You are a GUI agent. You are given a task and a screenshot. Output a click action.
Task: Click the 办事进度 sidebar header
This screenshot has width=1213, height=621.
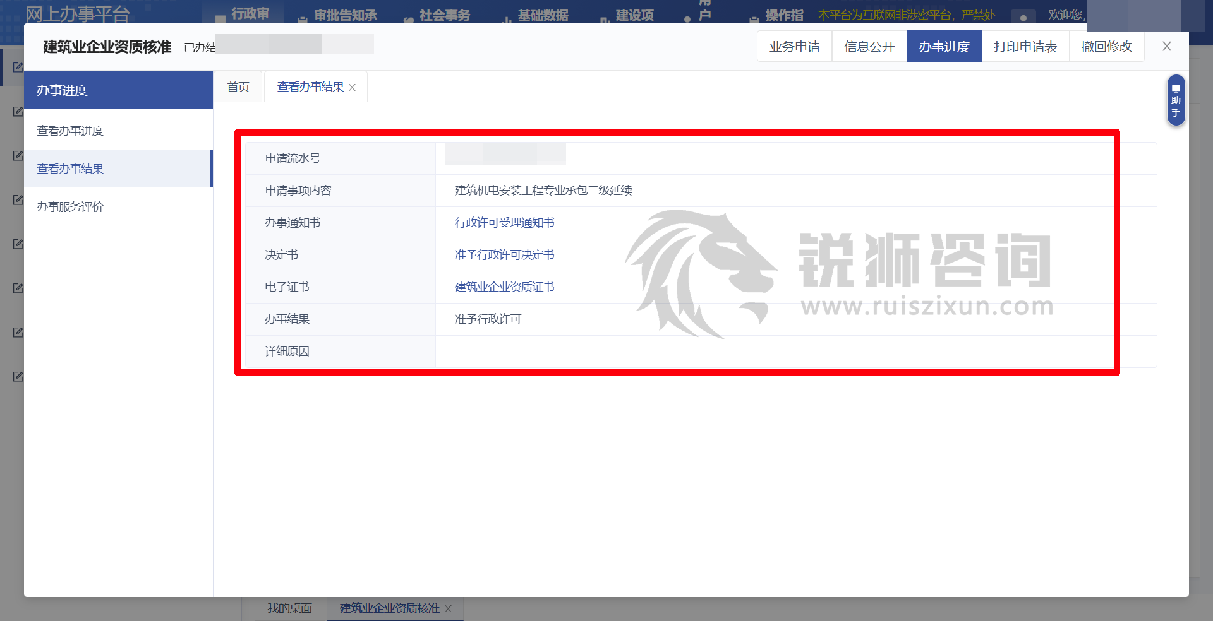(118, 90)
